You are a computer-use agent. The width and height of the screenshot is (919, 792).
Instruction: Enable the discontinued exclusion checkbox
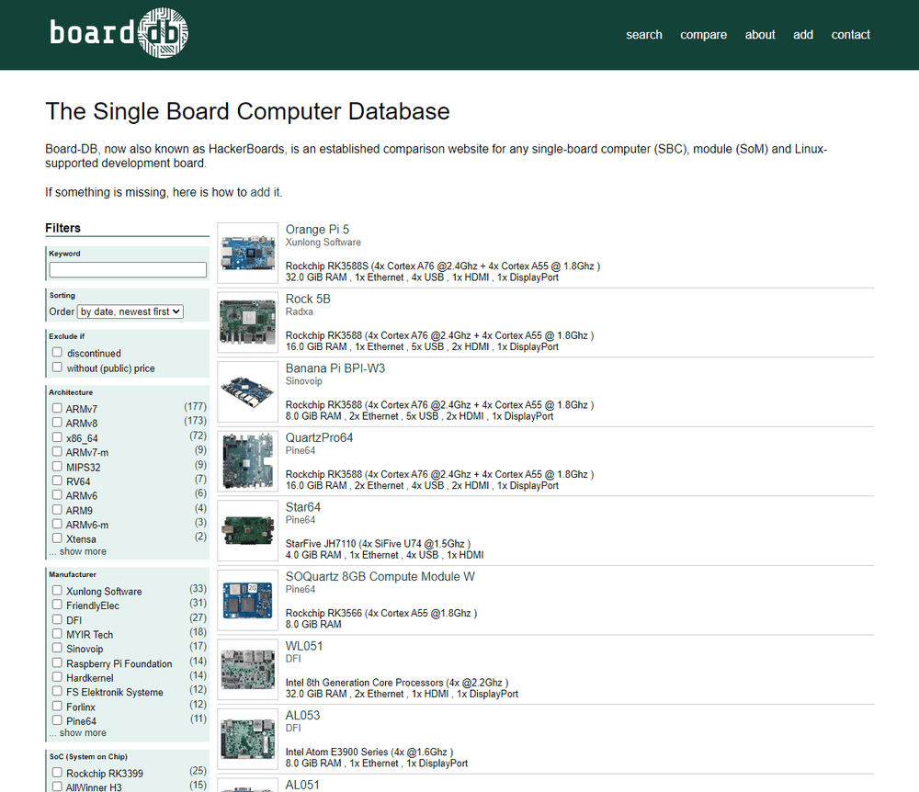click(x=57, y=353)
